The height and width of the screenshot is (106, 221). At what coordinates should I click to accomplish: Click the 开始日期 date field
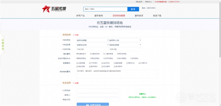click(93, 49)
